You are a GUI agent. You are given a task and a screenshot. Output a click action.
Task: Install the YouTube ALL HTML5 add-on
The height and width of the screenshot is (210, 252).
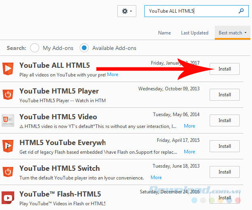225,69
